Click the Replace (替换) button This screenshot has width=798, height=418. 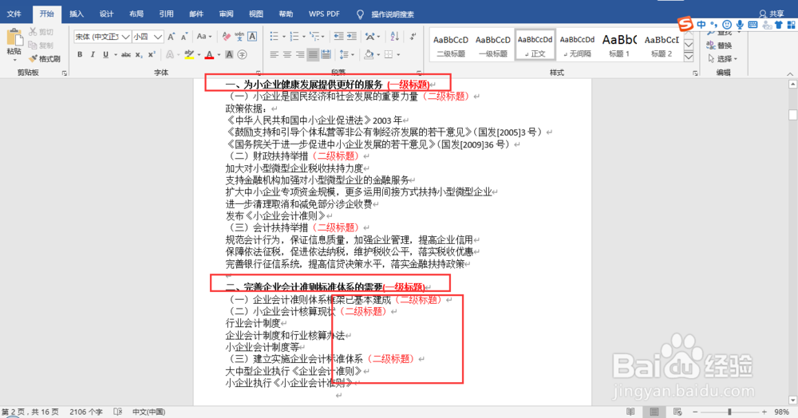[x=719, y=45]
